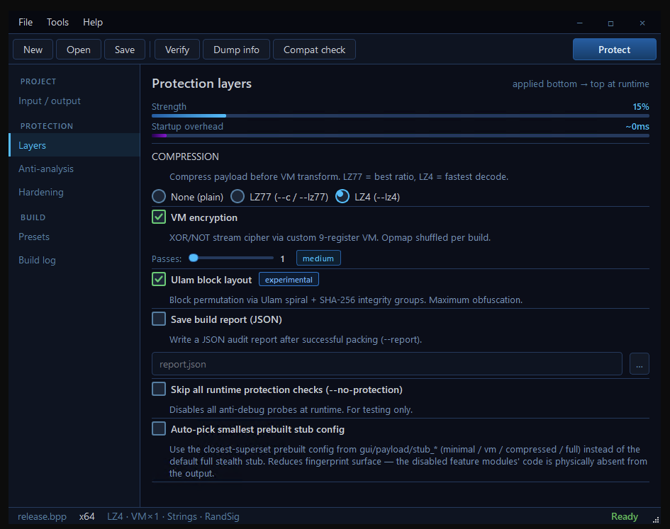Click the Ready status text
The width and height of the screenshot is (670, 529).
click(625, 516)
